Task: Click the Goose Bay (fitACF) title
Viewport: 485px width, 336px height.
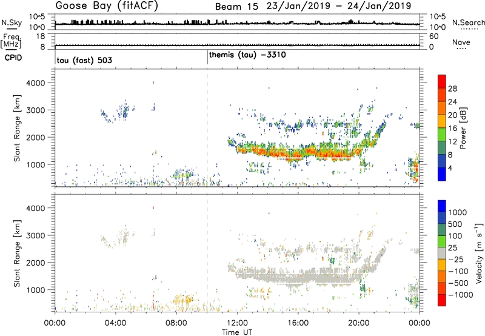Action: pyautogui.click(x=107, y=6)
